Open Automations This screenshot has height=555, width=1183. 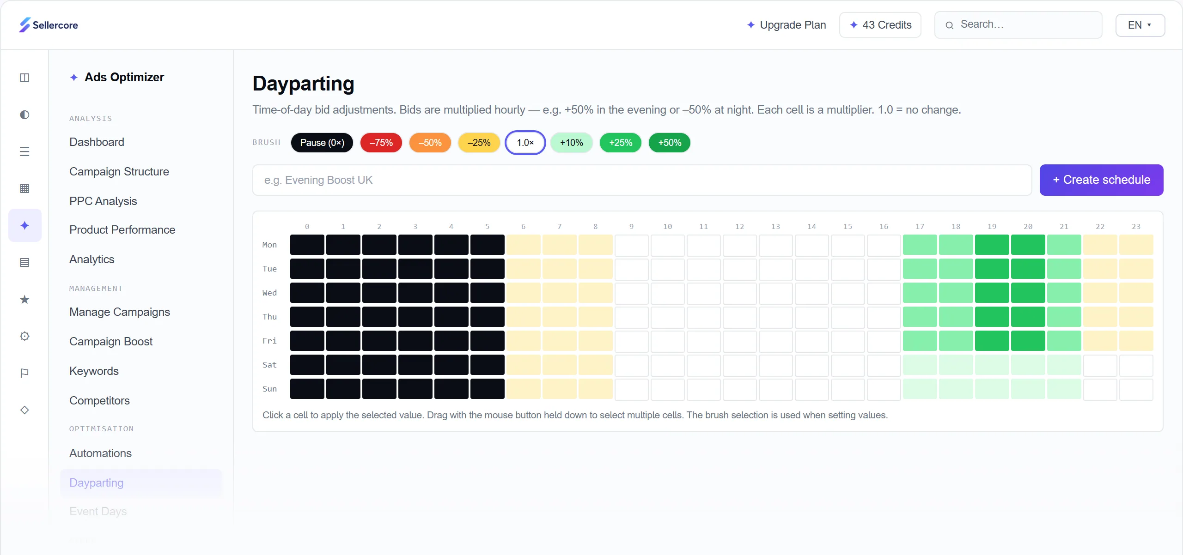100,453
